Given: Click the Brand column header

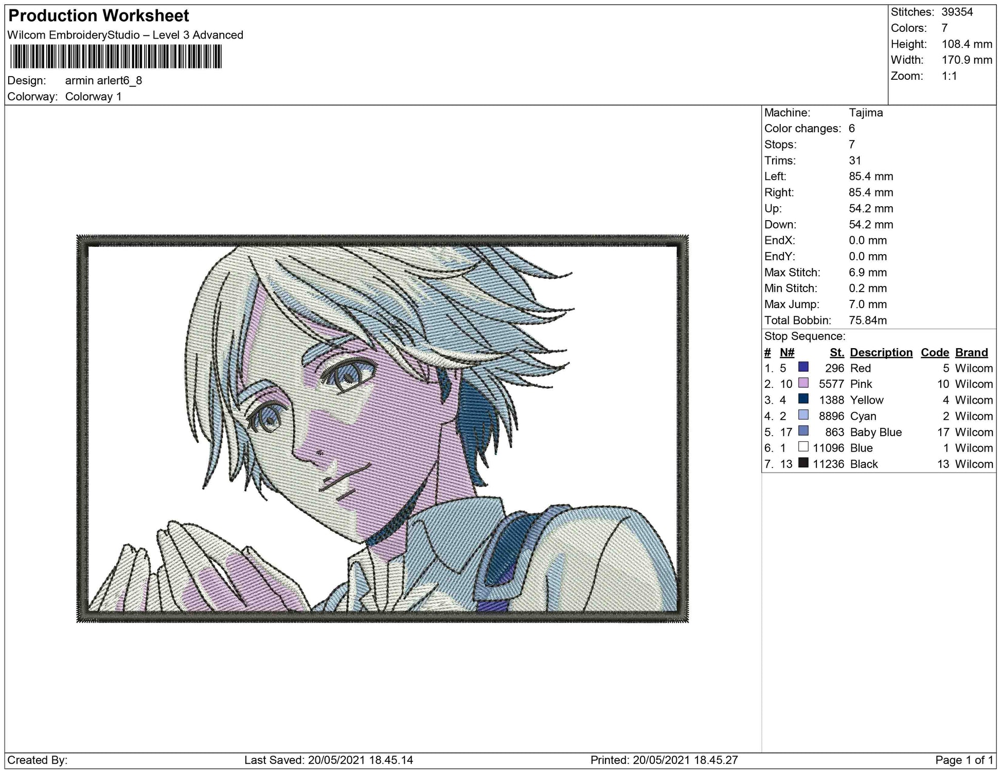Looking at the screenshot, I should click(971, 352).
